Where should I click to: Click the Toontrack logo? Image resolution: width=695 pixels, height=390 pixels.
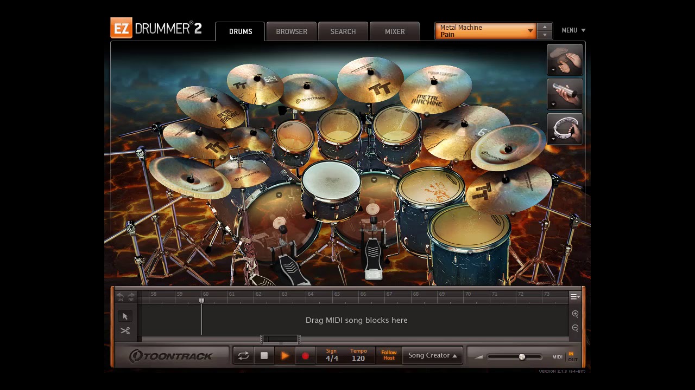tap(171, 356)
